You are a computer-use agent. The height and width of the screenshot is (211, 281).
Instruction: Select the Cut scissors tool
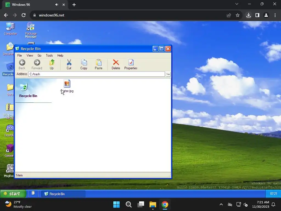(x=69, y=64)
